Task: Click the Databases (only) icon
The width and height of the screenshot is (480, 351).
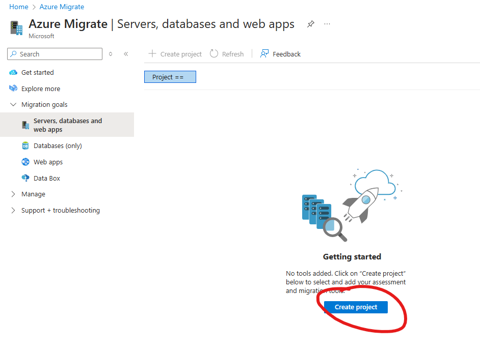Action: 25,146
